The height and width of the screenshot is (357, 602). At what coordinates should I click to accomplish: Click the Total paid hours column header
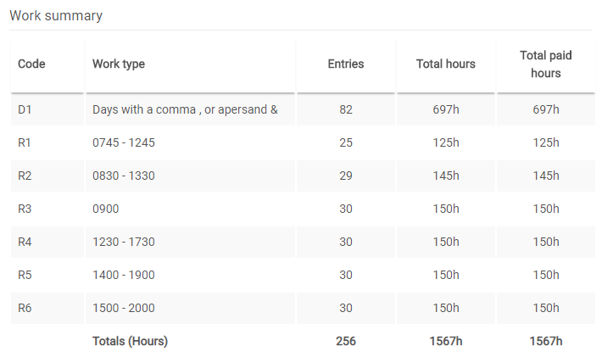[545, 64]
